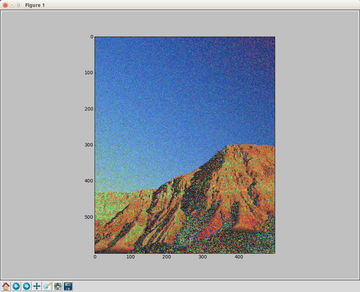This screenshot has height=292, width=360.
Task: Maximize the Figure 1 window
Action: (x=19, y=5)
